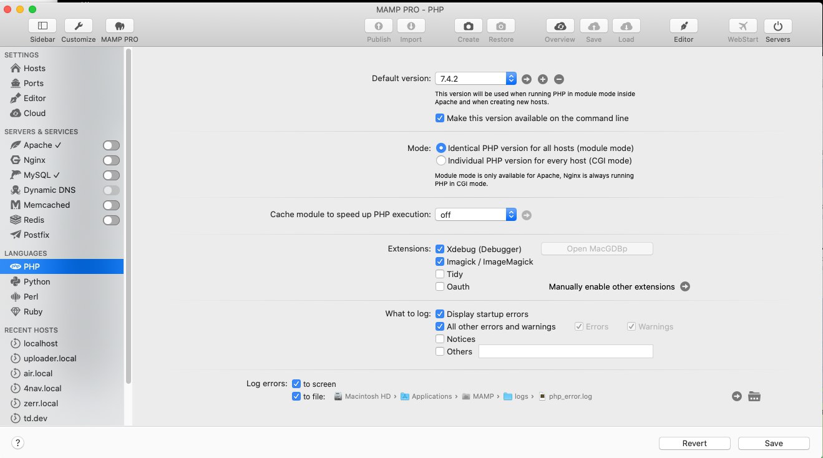
Task: Click the Save button at bottom right
Action: (774, 443)
